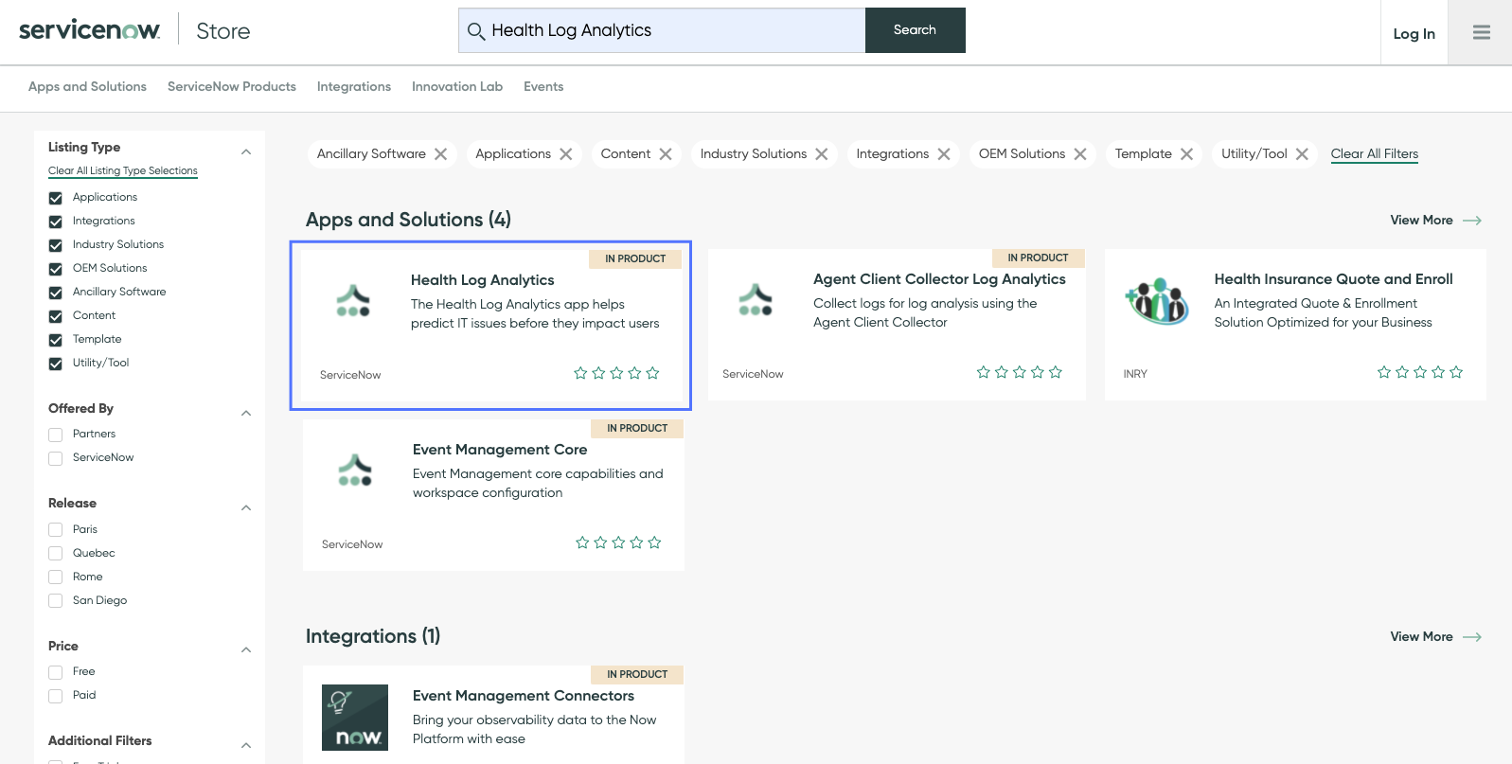This screenshot has width=1512, height=764.
Task: Uncheck the Ancillary Software checkbox
Action: click(x=56, y=293)
